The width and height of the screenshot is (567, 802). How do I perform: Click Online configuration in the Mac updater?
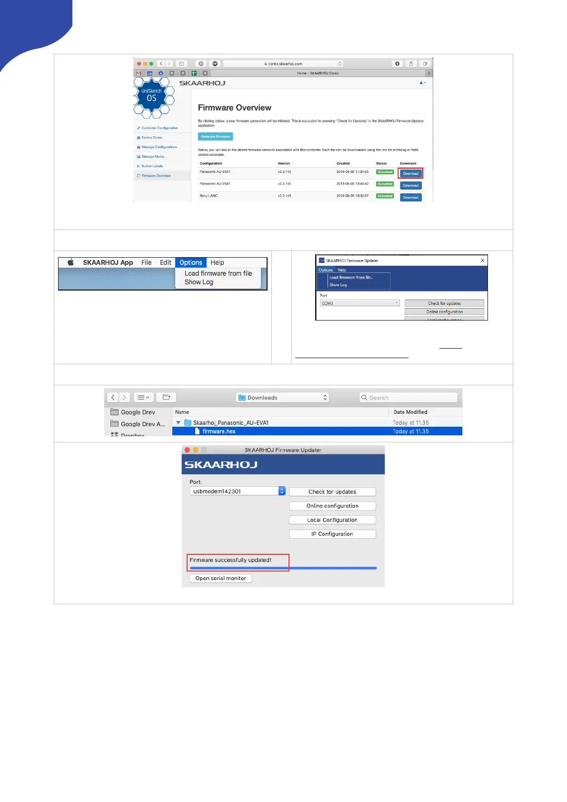click(332, 506)
